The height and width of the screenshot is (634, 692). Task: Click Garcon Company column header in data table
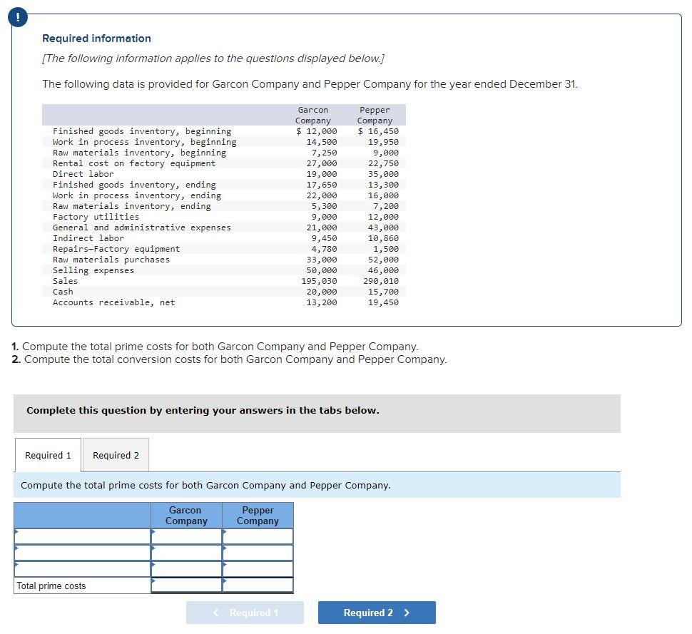tap(313, 115)
